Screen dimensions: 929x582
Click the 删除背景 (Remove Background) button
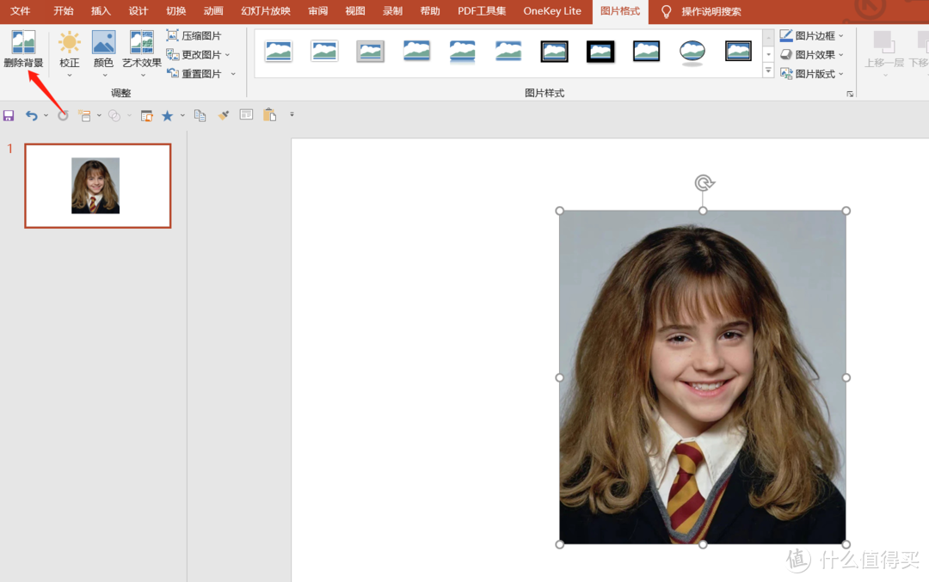coord(23,50)
